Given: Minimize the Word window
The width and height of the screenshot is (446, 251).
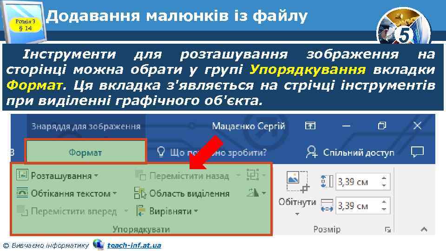Looking at the screenshot, I should pos(346,125).
